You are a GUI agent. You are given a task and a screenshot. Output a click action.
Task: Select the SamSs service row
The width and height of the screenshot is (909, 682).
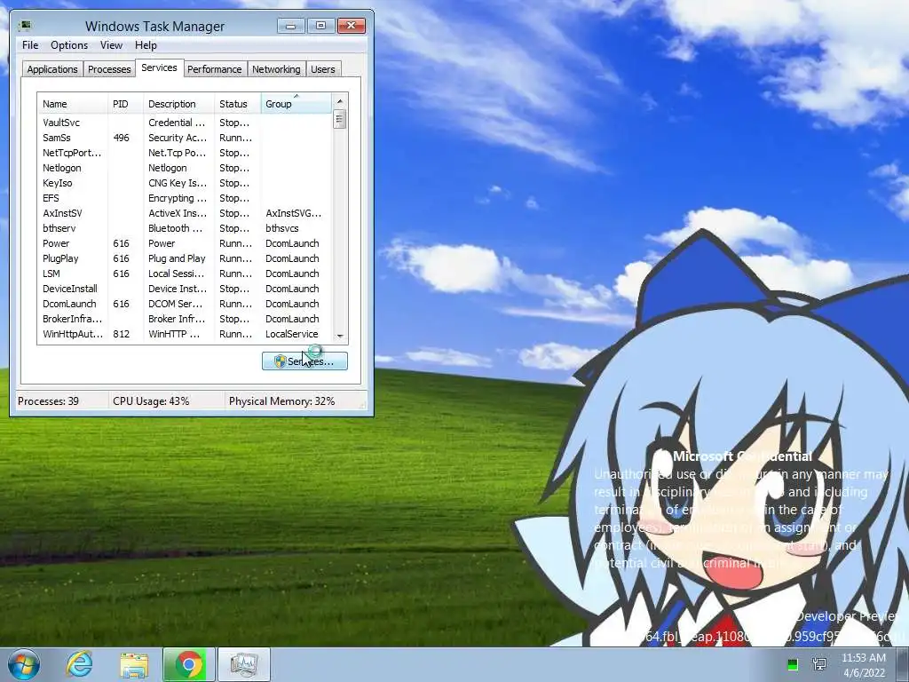tap(185, 138)
